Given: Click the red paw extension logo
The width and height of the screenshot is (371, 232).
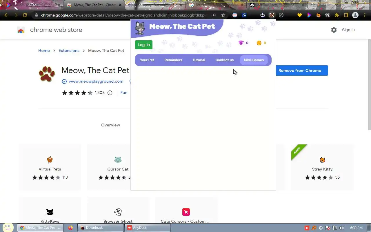Looking at the screenshot, I should pyautogui.click(x=47, y=74).
